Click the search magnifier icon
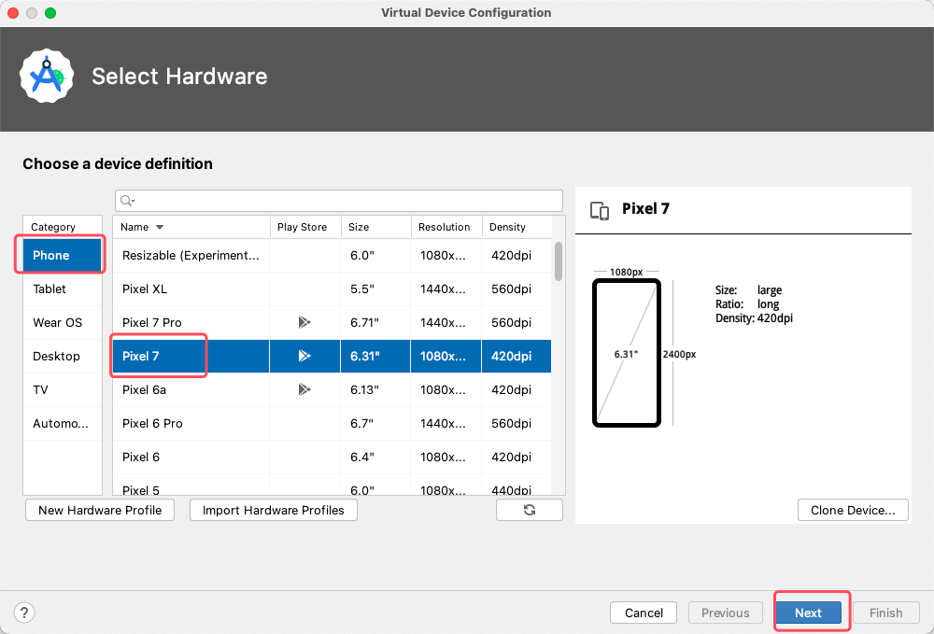Screen dimensions: 934x634 pos(126,201)
